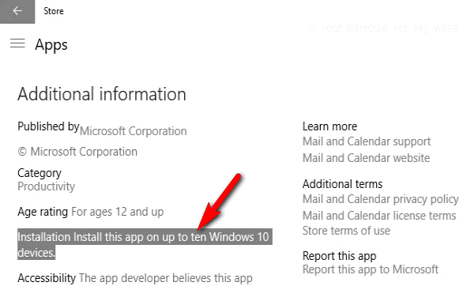Screen dimensions: 463x286
Task: Report this app to Microsoft
Action: (x=371, y=269)
